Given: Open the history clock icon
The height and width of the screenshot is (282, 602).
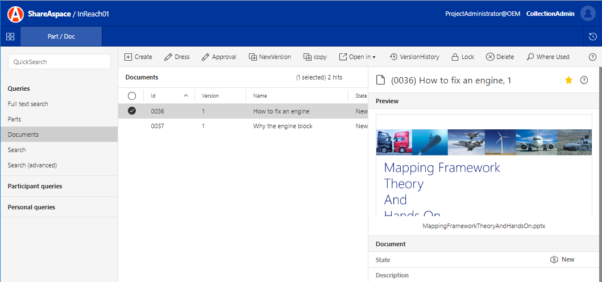Looking at the screenshot, I should [x=593, y=37].
